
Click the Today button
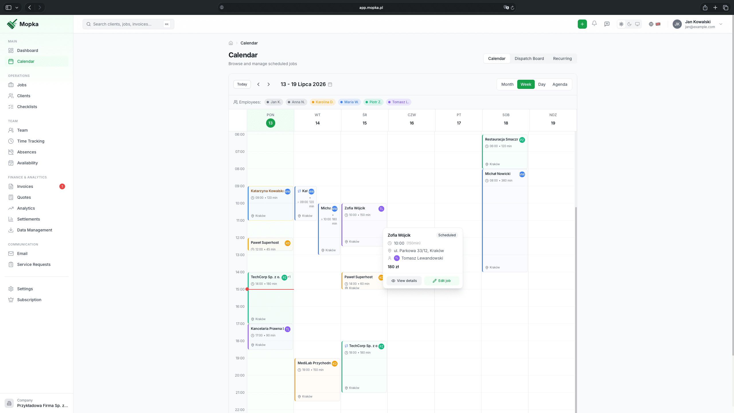click(242, 84)
